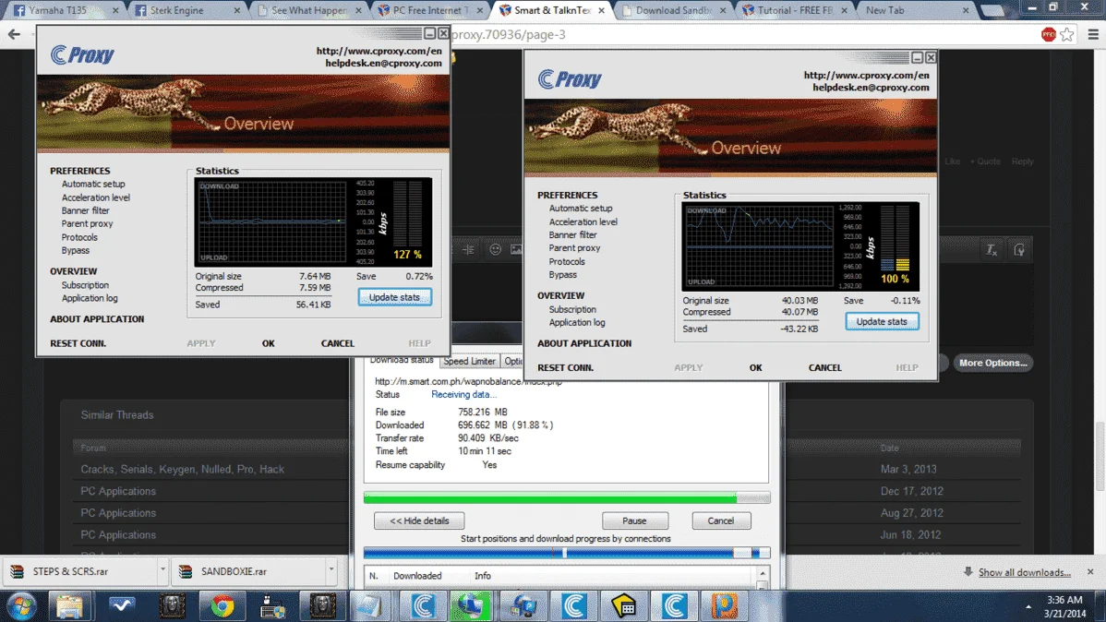
Task: Open the green globe network taskbar icon
Action: (x=471, y=606)
